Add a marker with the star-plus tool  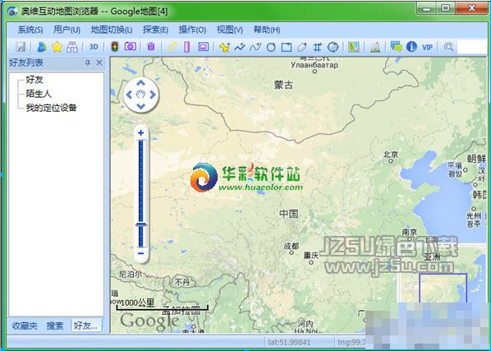pos(224,47)
